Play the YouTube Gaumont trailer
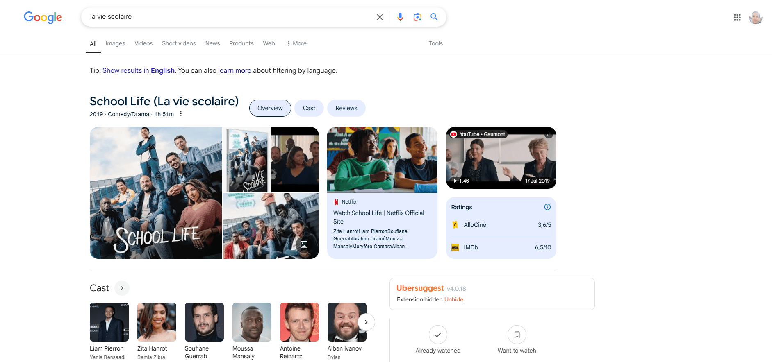 pos(501,158)
